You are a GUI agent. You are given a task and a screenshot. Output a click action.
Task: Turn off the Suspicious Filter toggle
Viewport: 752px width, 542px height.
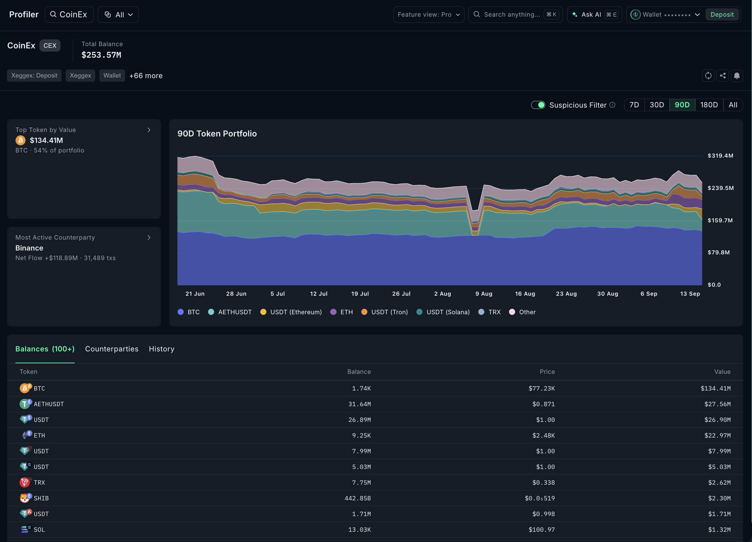coord(538,105)
